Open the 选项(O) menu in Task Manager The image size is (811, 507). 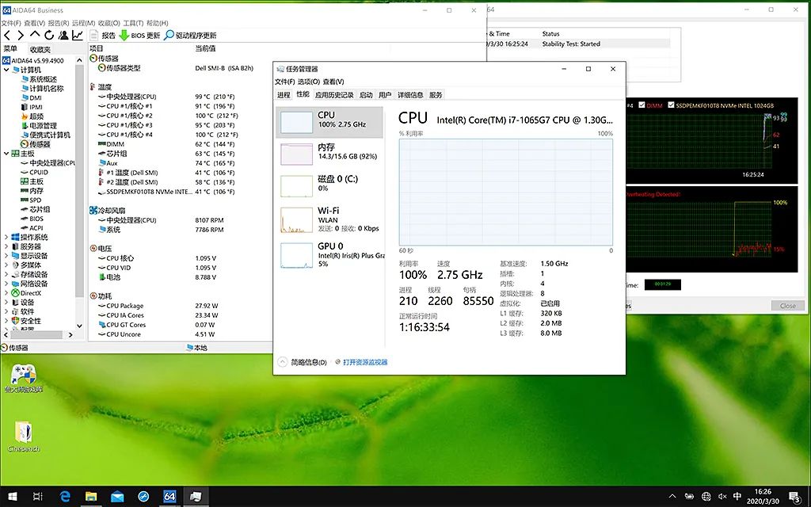(x=308, y=82)
